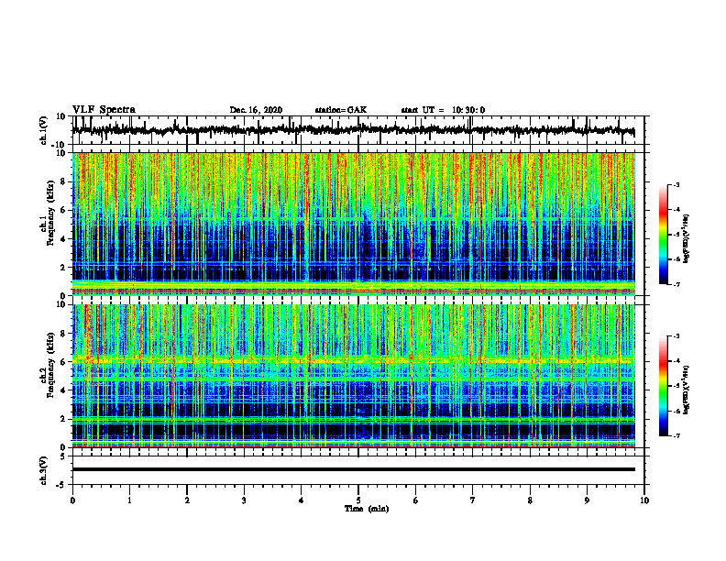The image size is (726, 561).
Task: Click inside the ch.1 spectrogram panel
Action: (353, 224)
